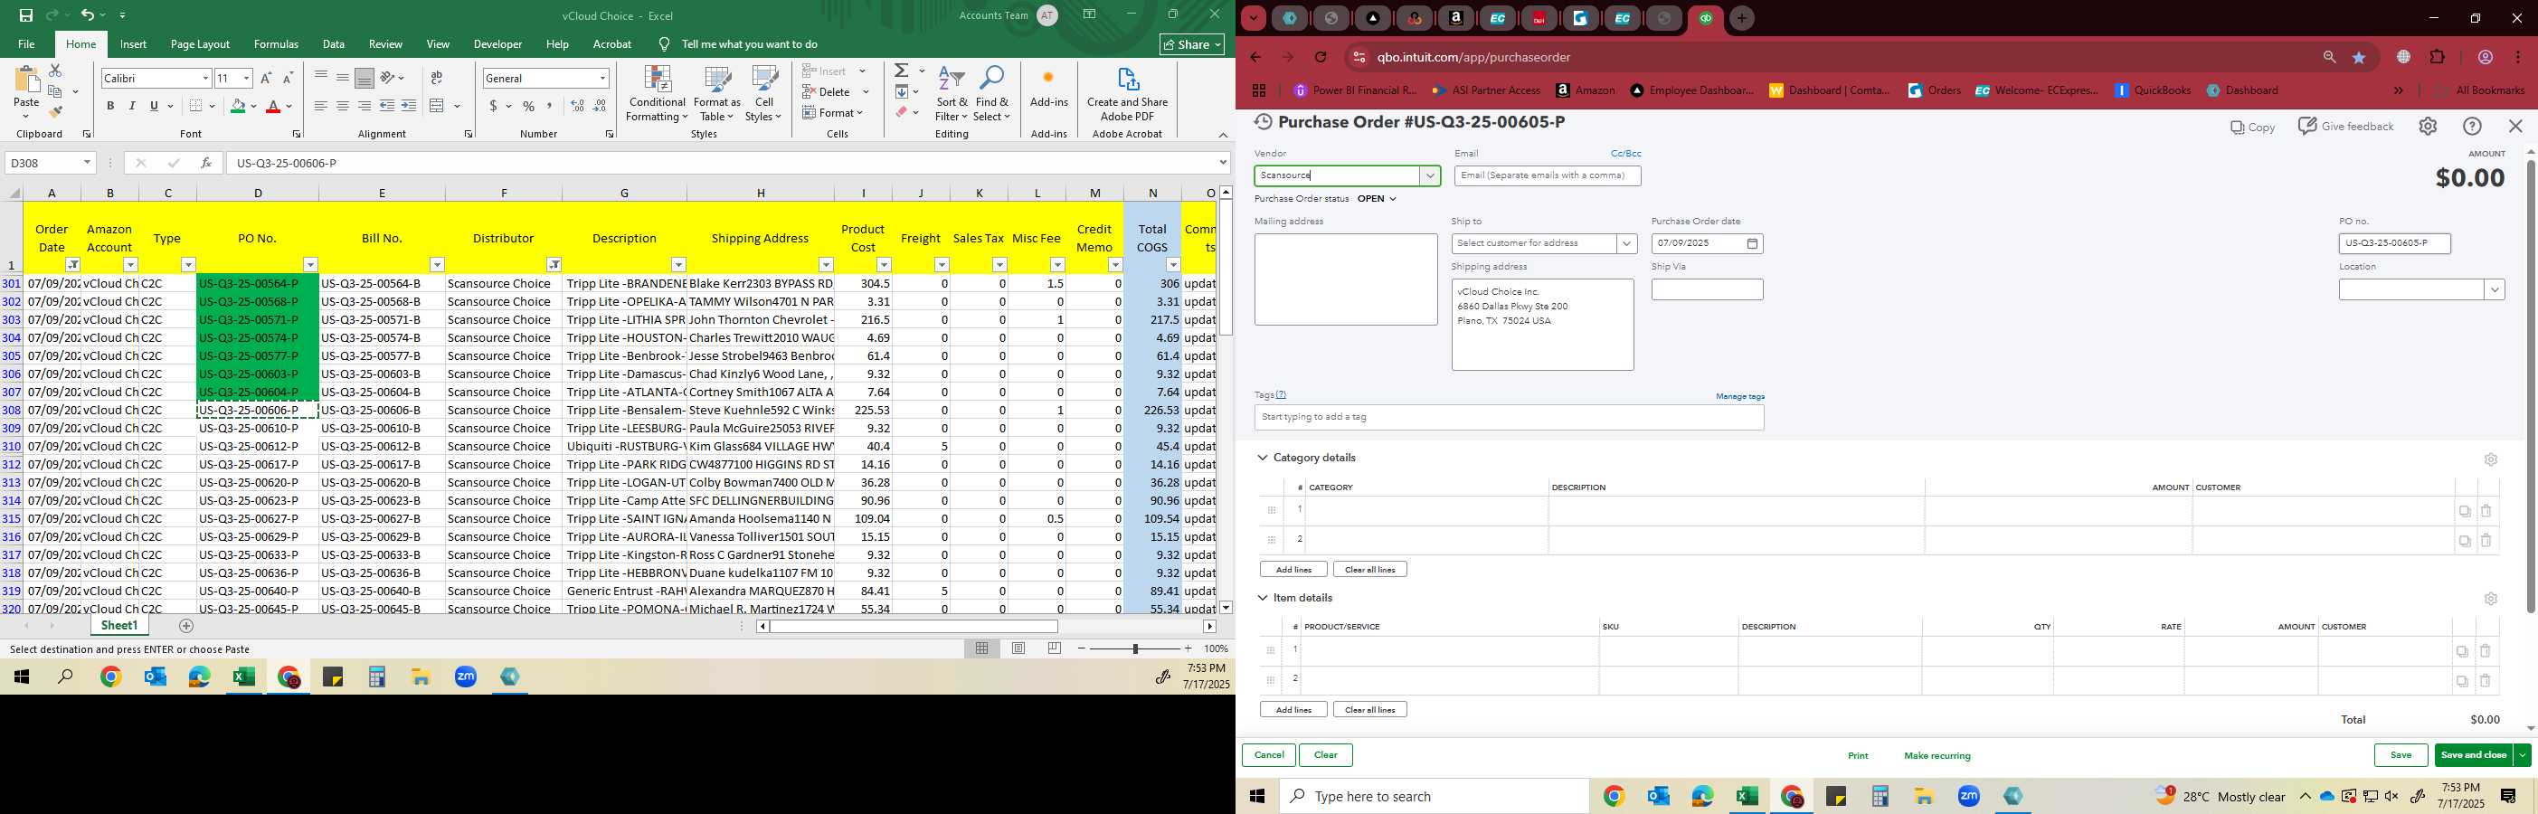Click recent transactions clock icon beside Purchase Order
Viewport: 2538px width, 814px height.
pos(1262,122)
